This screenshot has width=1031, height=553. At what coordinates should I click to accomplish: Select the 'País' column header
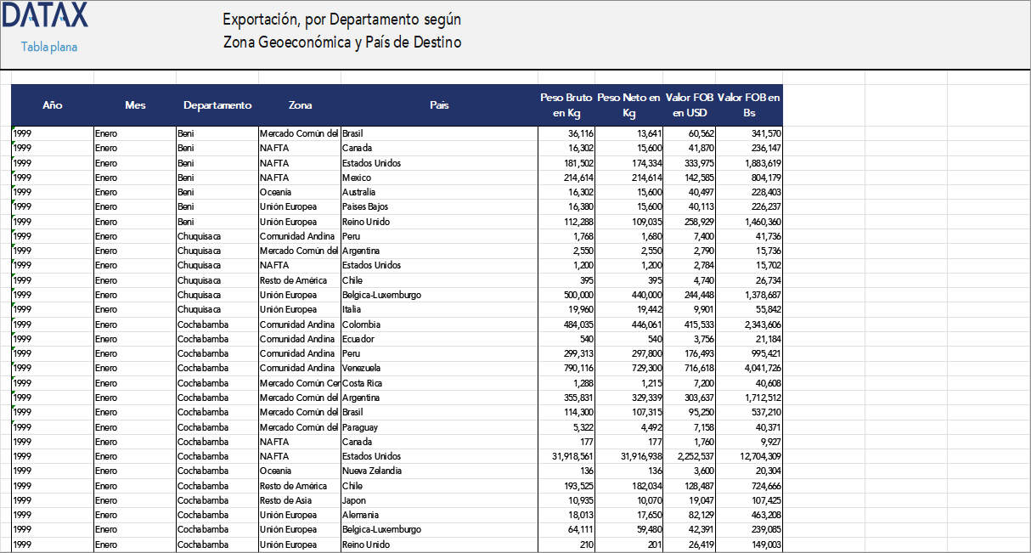(x=438, y=105)
